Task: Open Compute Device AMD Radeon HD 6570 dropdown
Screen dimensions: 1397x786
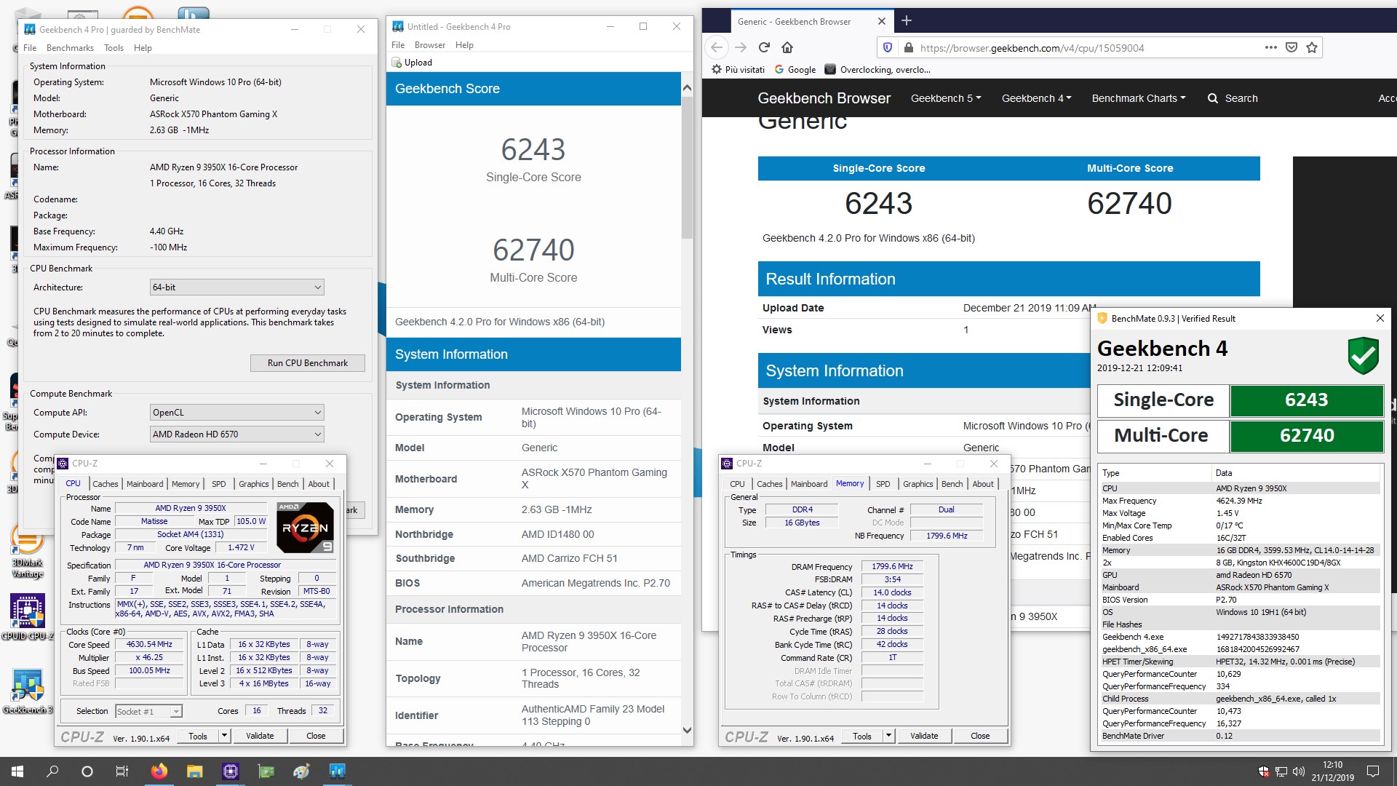Action: pos(236,434)
